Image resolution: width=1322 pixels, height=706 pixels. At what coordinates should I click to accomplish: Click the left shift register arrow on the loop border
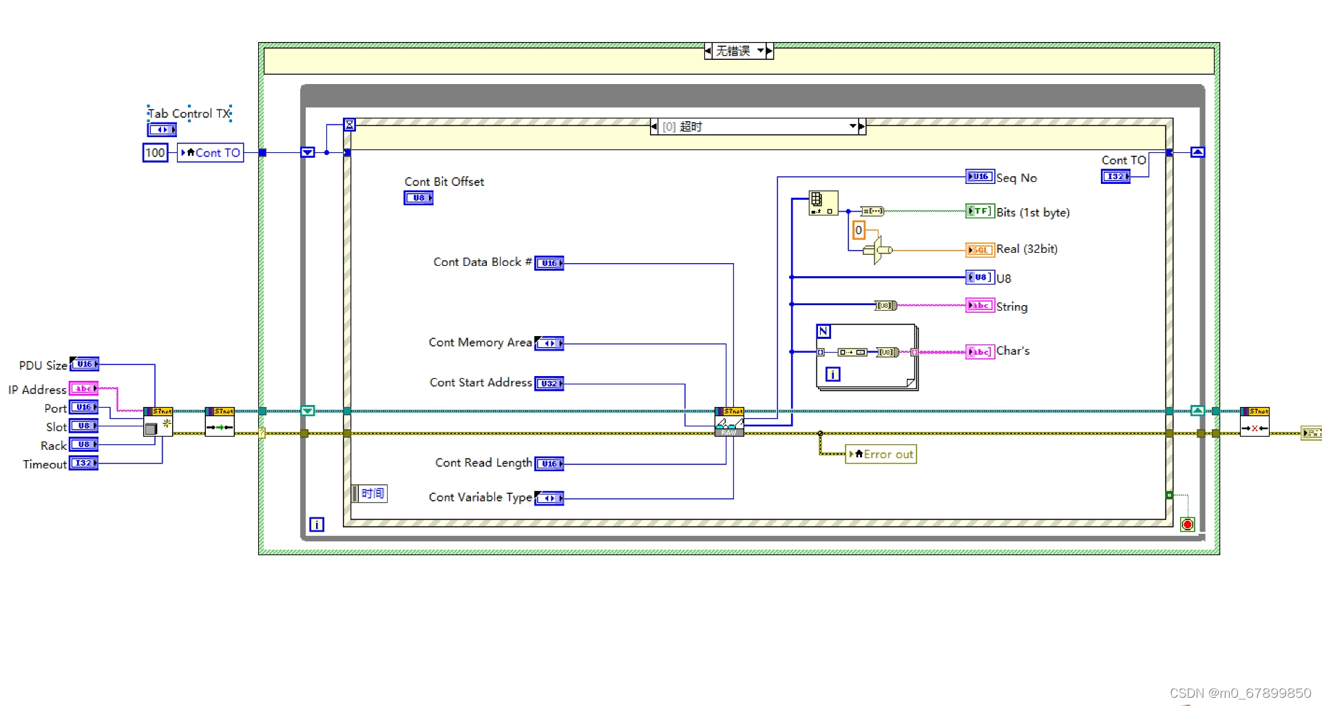coord(307,152)
